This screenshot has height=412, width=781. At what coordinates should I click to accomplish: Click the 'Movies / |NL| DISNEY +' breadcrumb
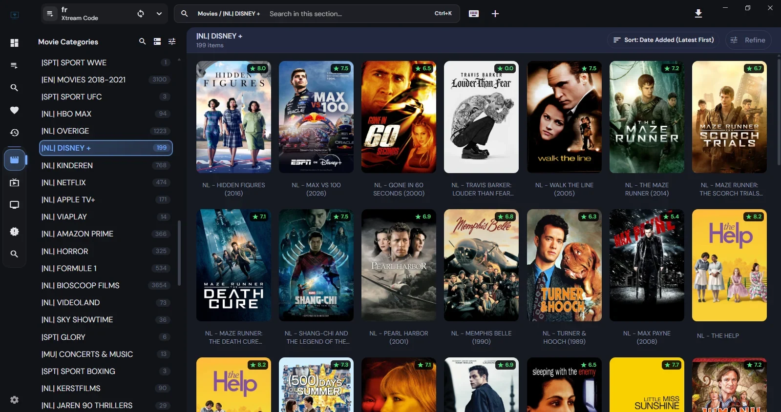[229, 14]
